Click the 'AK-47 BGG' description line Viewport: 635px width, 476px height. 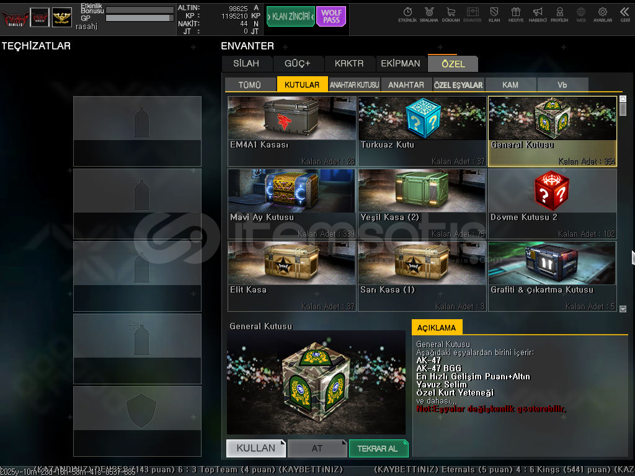(x=438, y=368)
